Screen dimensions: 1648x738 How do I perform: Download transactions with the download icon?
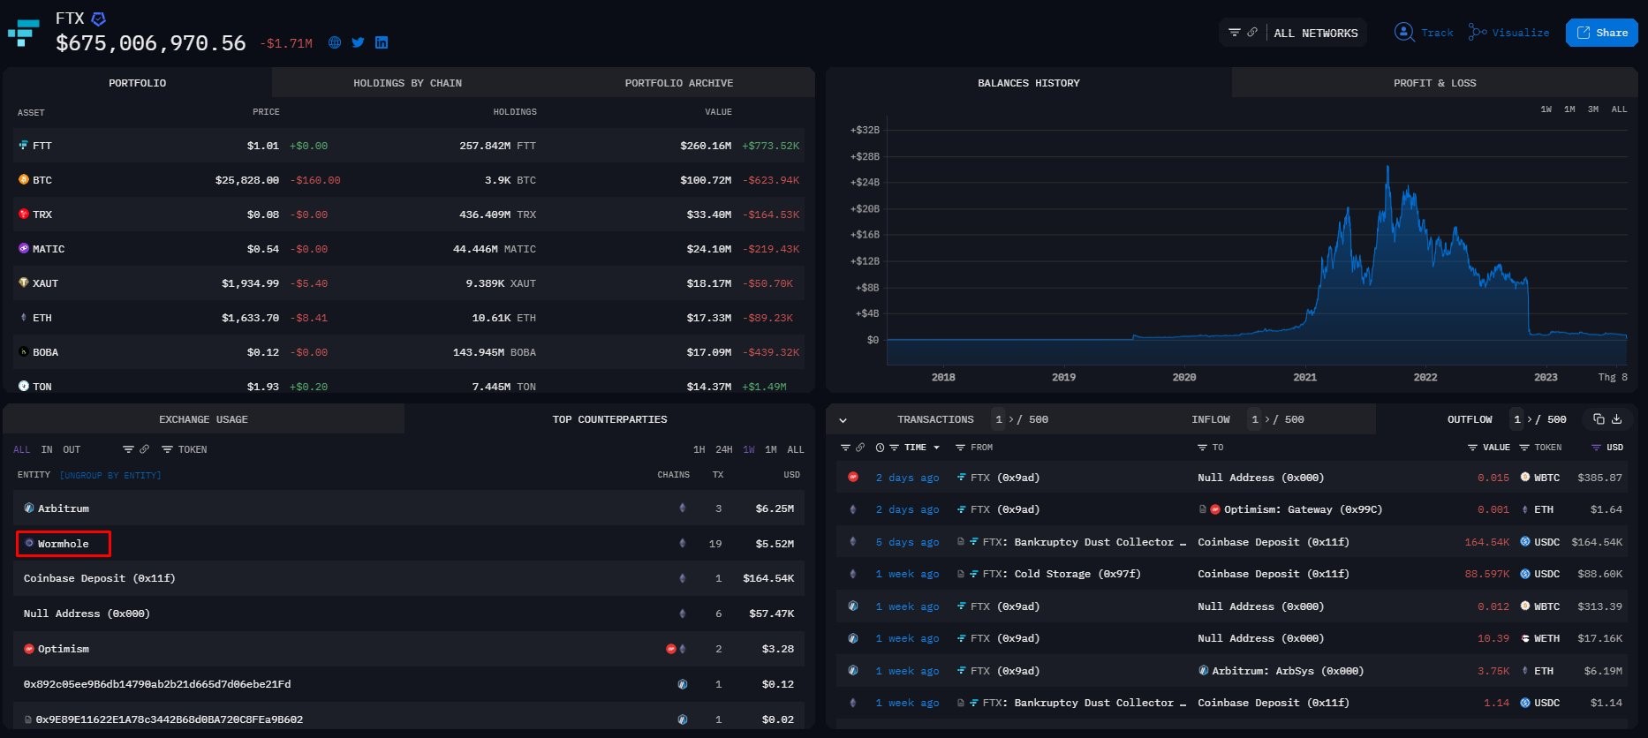(x=1616, y=419)
